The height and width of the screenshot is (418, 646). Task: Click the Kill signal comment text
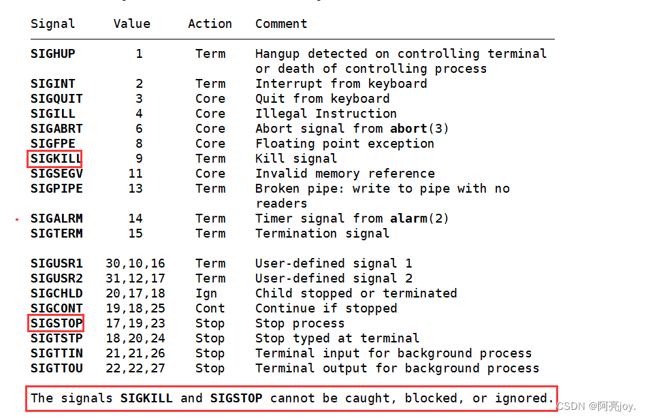tap(296, 159)
